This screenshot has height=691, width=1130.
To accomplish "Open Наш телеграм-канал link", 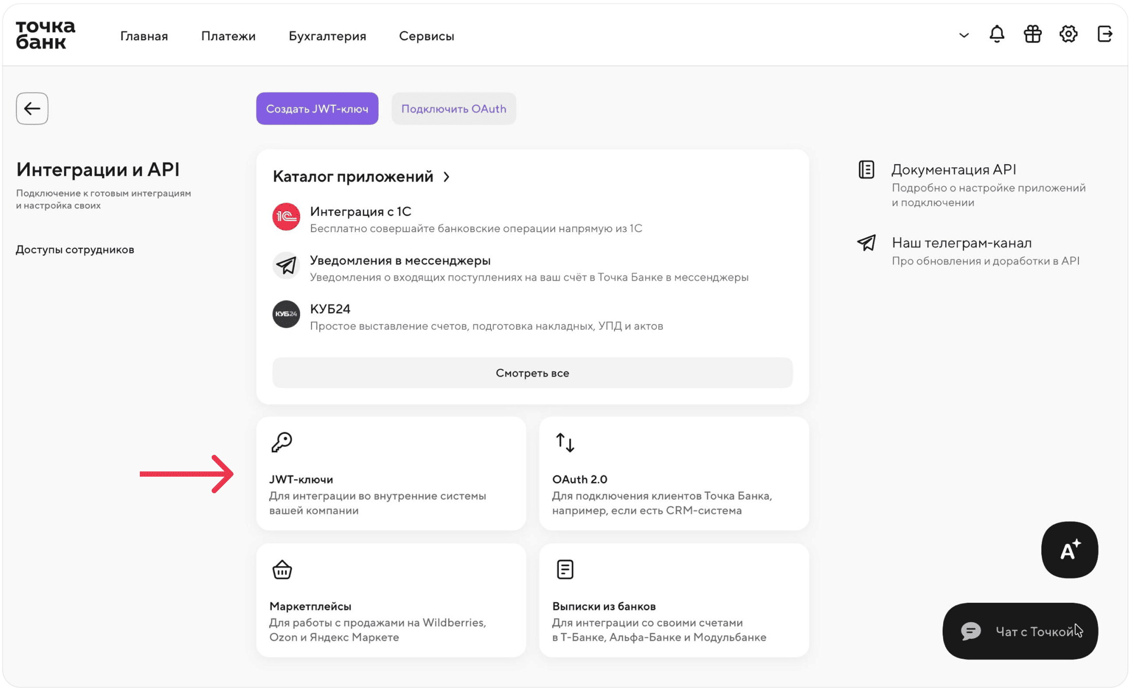I will tap(962, 243).
